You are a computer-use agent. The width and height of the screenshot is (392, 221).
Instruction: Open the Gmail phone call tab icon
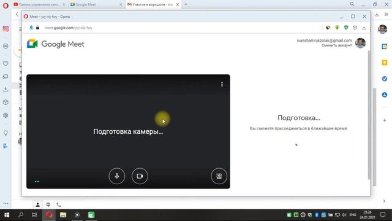(59, 205)
